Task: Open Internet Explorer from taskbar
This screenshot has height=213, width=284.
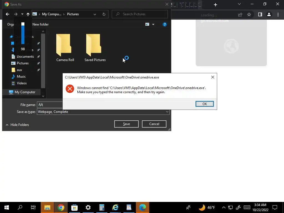Action: tap(115, 207)
